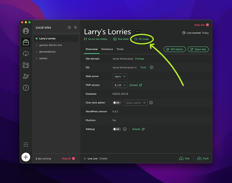Click the Site shell terminal icon
Screen dimensions: 232x183
click(115, 39)
